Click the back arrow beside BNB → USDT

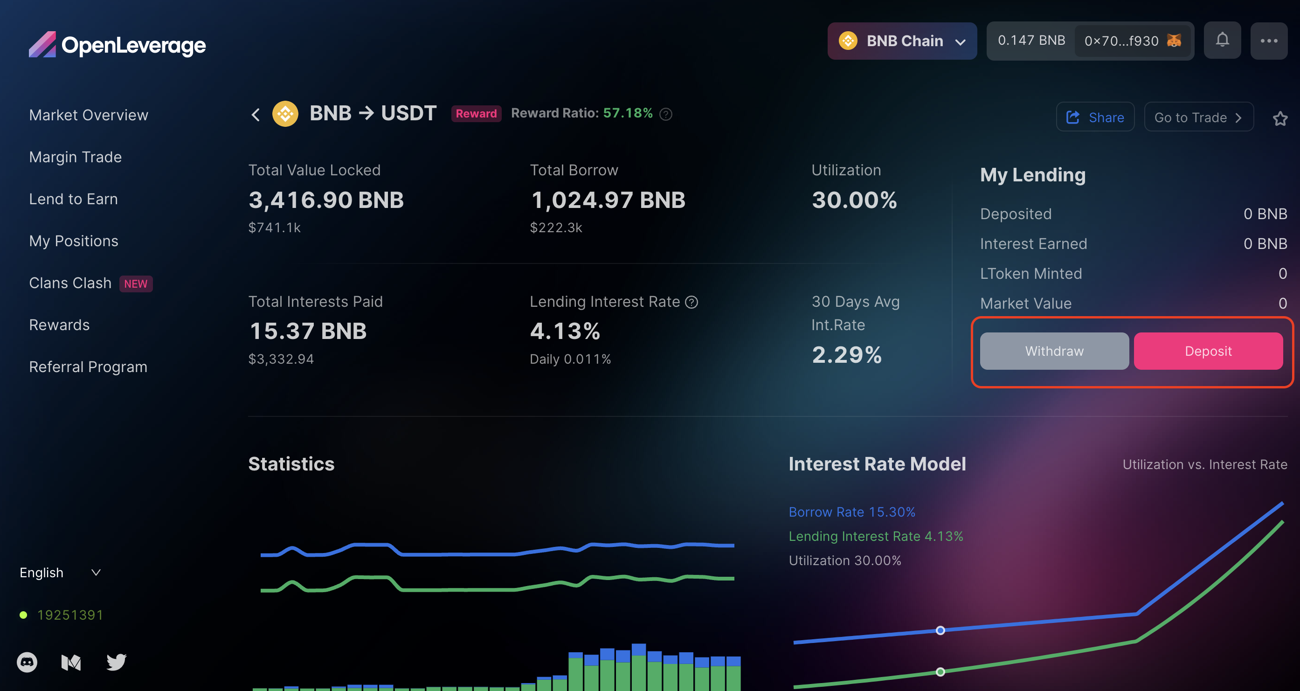point(256,115)
